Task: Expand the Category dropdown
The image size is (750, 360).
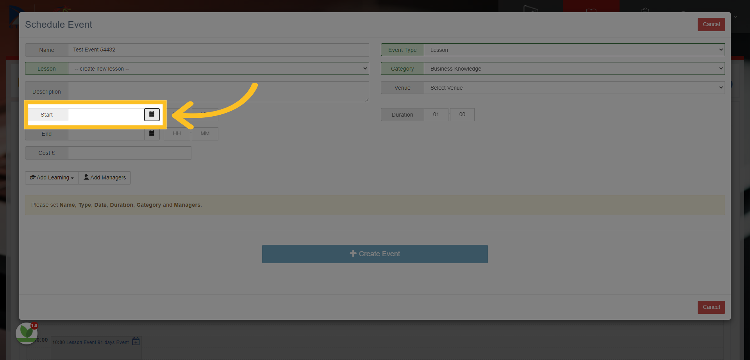Action: 574,69
